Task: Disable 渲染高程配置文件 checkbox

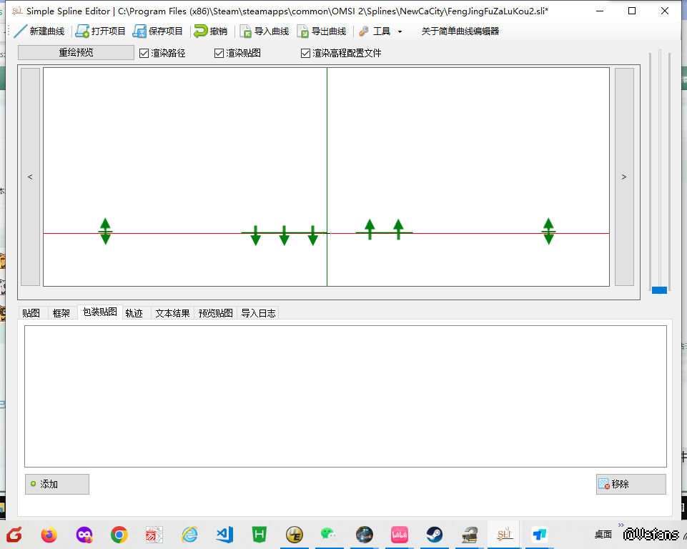Action: [x=306, y=53]
